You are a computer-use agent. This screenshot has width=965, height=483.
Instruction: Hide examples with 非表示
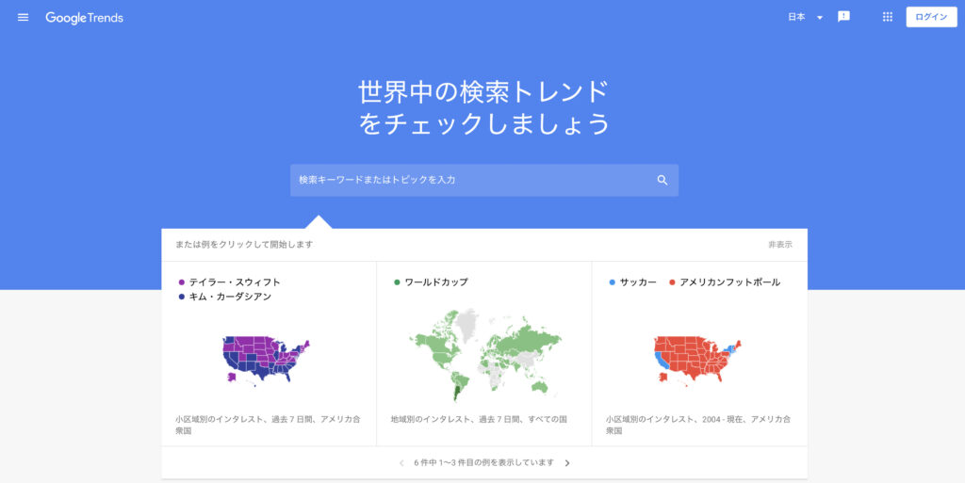click(x=779, y=245)
